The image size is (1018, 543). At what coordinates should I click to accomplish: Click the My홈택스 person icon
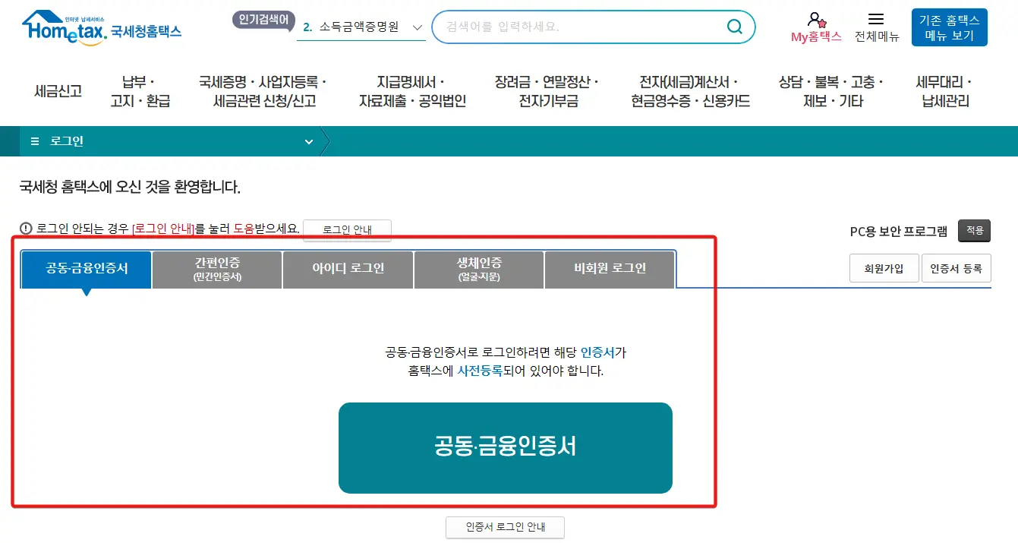[x=816, y=18]
